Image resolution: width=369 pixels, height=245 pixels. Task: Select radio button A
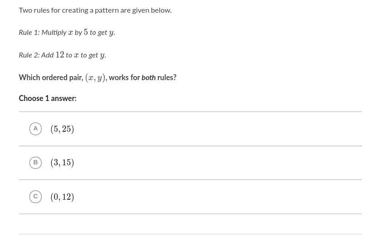coord(35,129)
